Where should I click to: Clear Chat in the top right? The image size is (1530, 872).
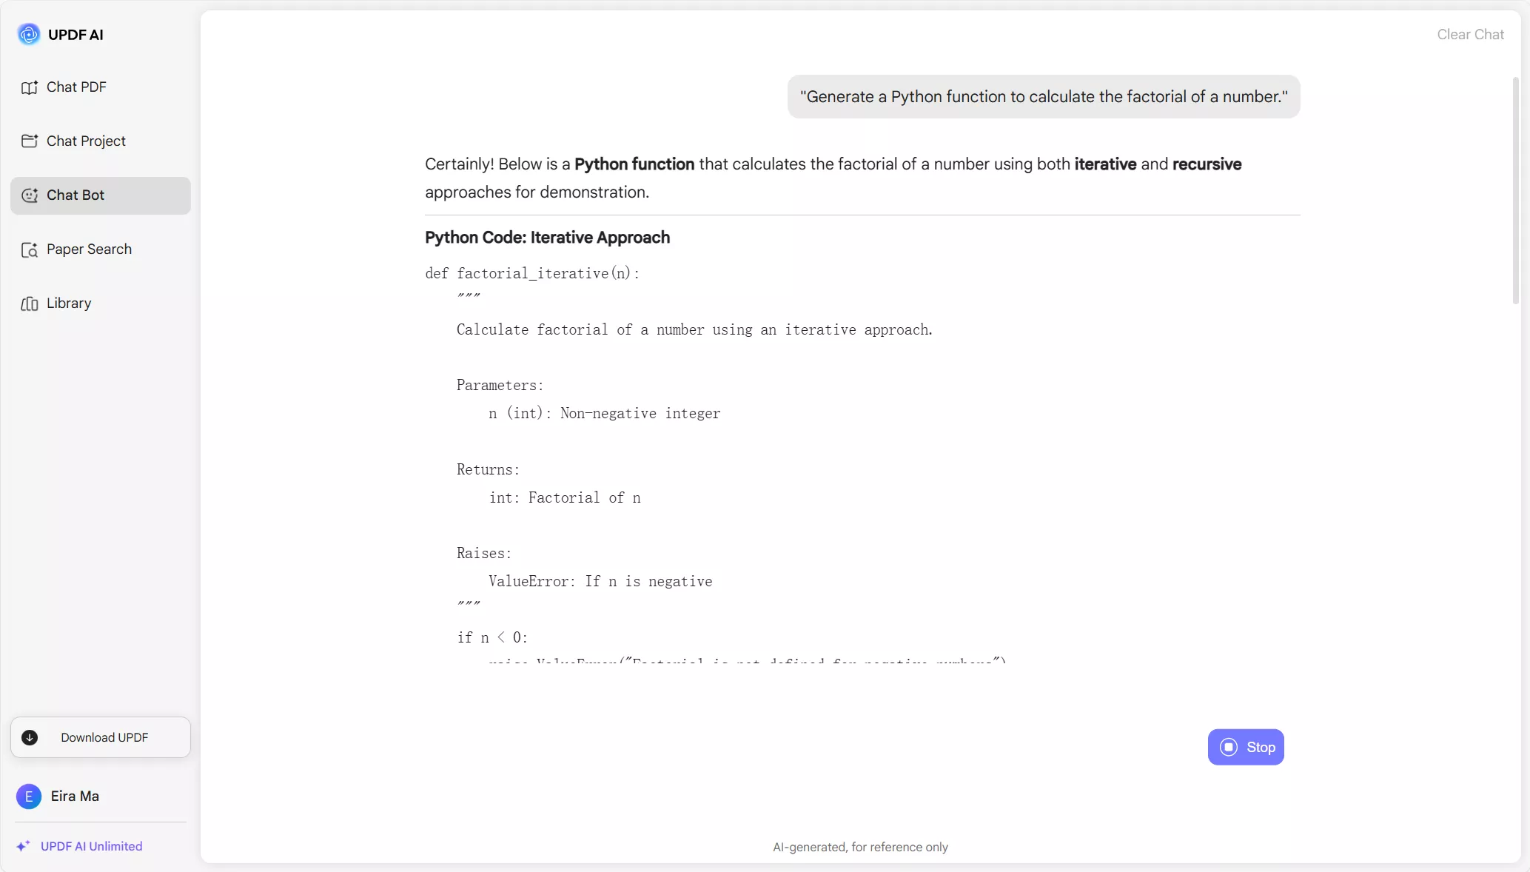pos(1470,35)
